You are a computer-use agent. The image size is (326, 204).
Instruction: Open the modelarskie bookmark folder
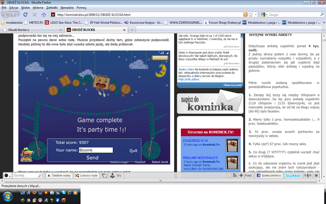point(12,22)
